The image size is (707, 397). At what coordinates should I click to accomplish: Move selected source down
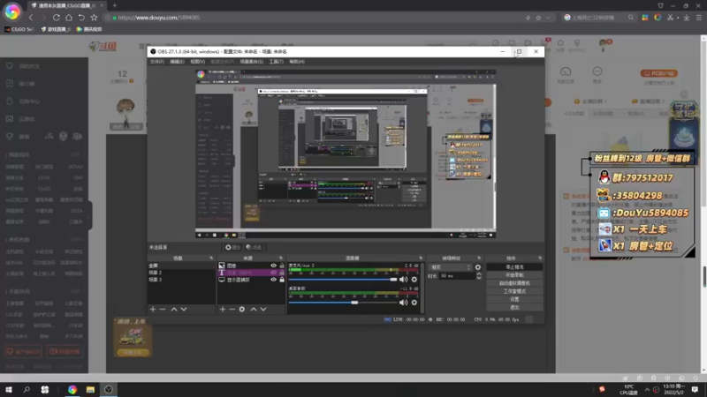[x=263, y=310]
